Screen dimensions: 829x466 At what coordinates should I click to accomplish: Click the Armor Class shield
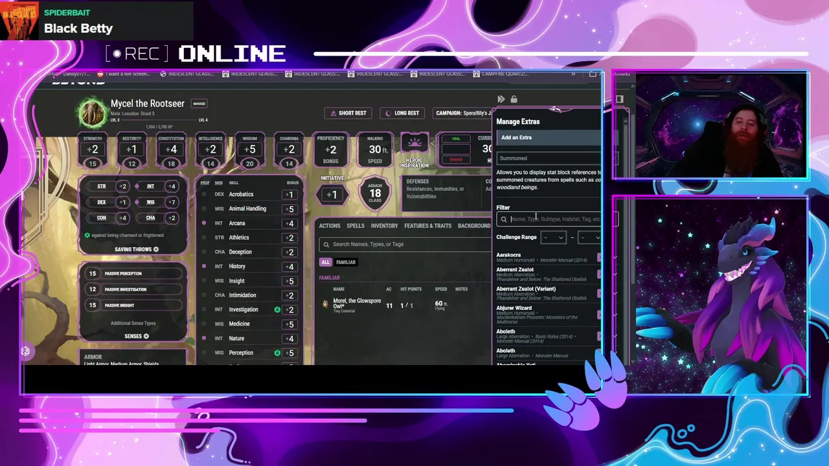click(374, 193)
